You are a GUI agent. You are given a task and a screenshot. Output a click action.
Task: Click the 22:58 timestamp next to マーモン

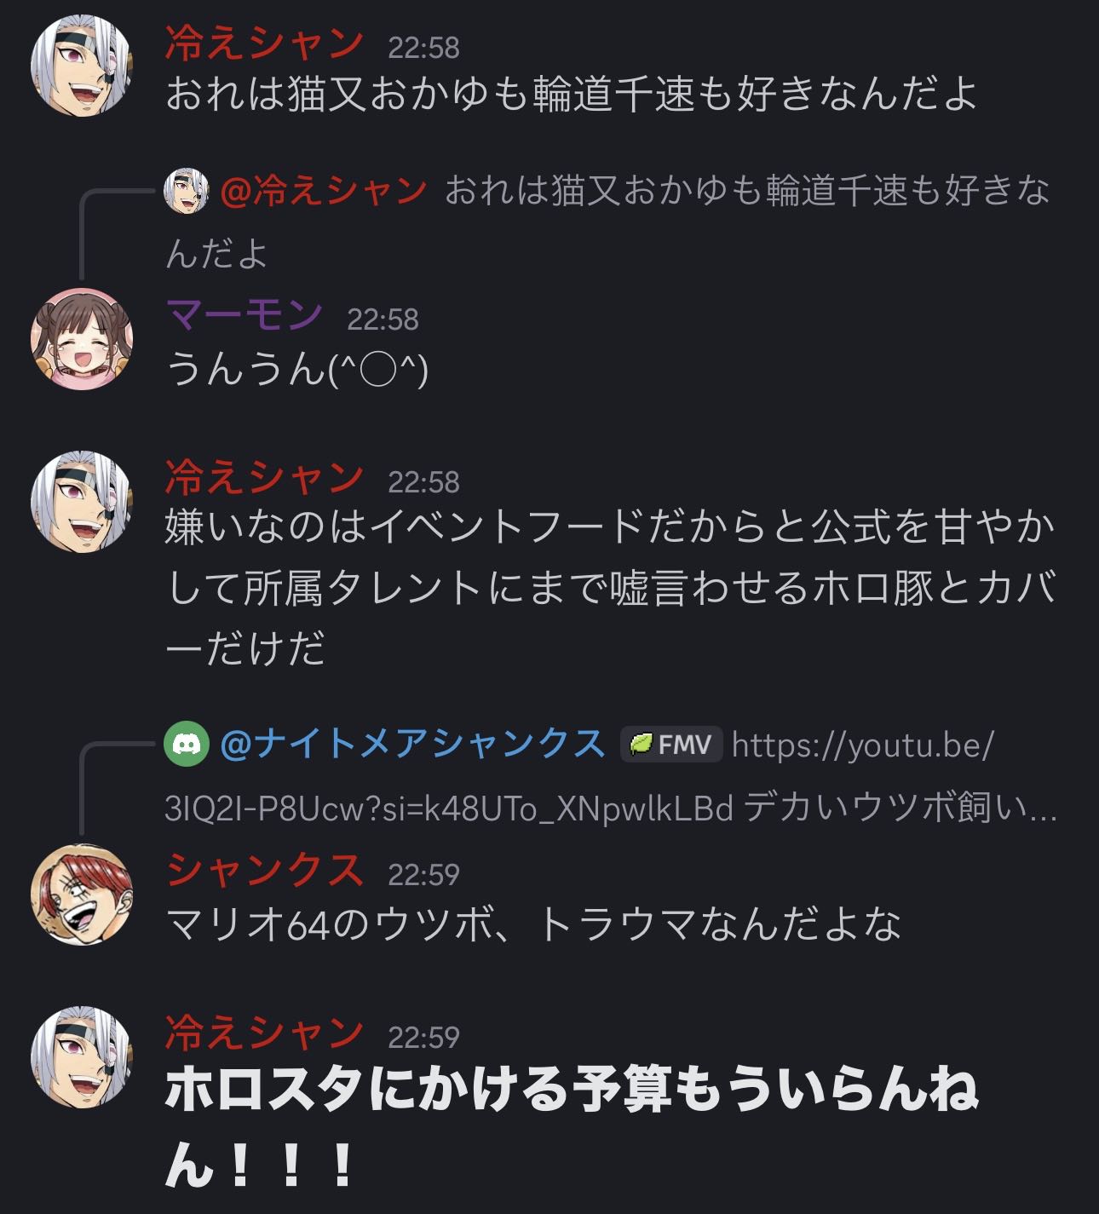pyautogui.click(x=383, y=319)
